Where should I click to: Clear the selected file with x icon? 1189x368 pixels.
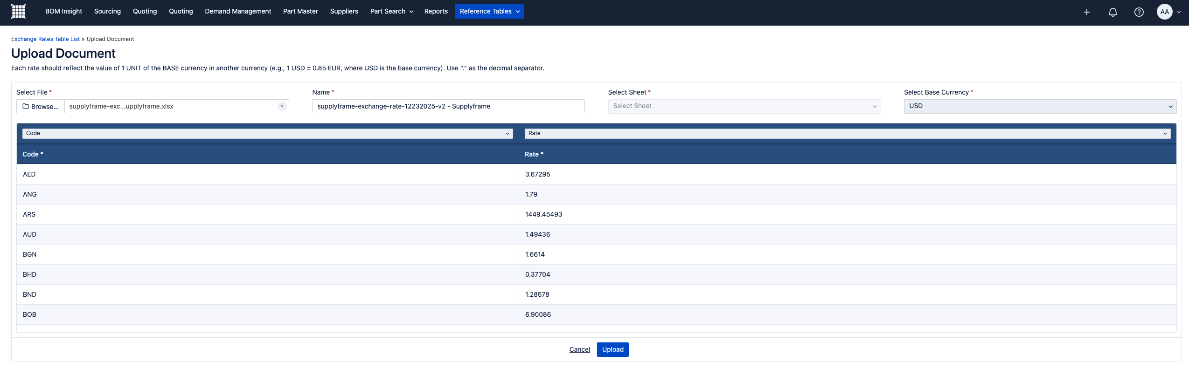point(282,106)
